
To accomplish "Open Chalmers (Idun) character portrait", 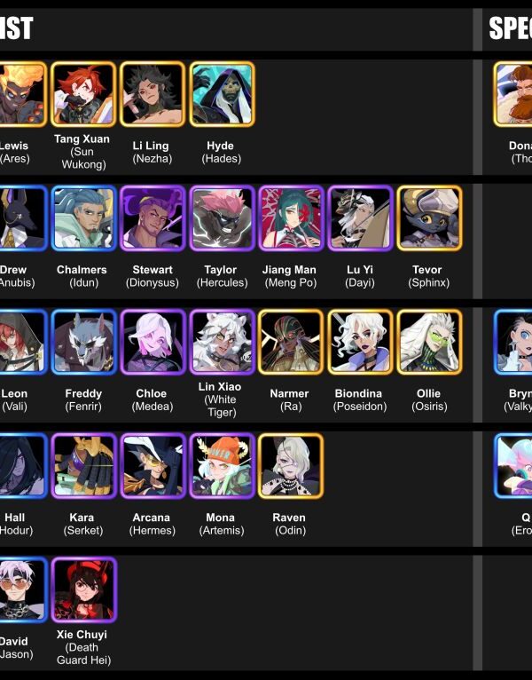I will click(x=83, y=218).
